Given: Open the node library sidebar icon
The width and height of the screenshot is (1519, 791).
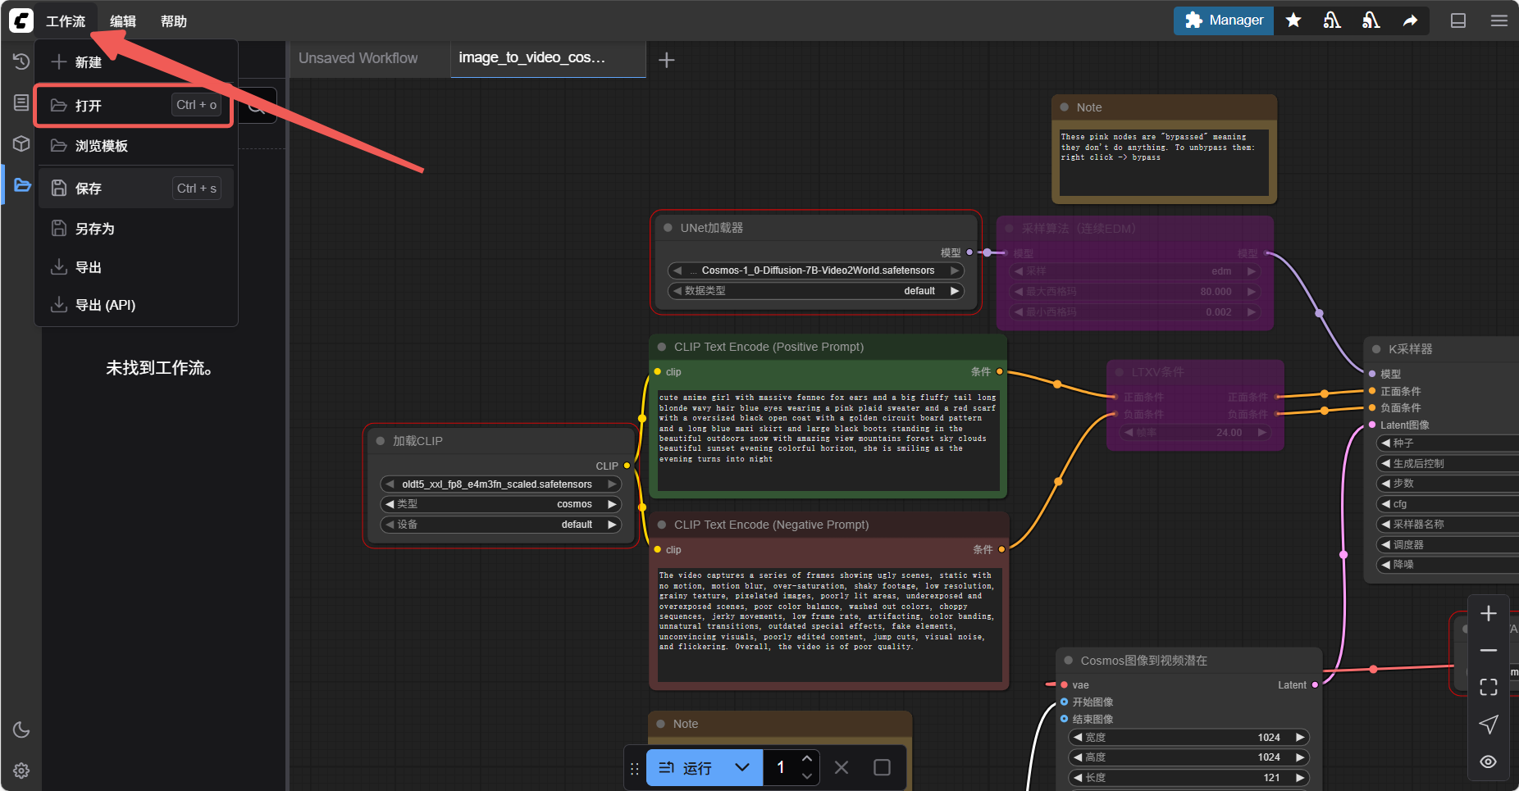Looking at the screenshot, I should [21, 102].
